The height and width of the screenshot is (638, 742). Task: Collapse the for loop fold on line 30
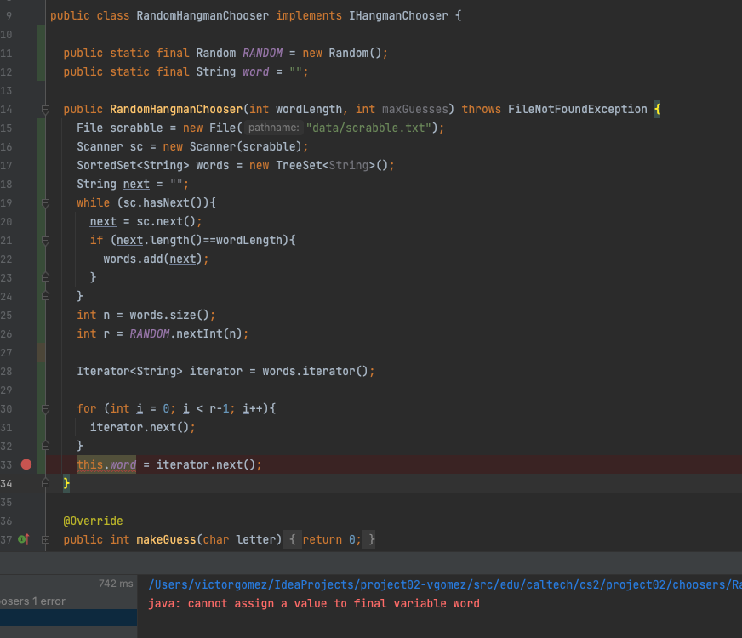[x=45, y=409]
